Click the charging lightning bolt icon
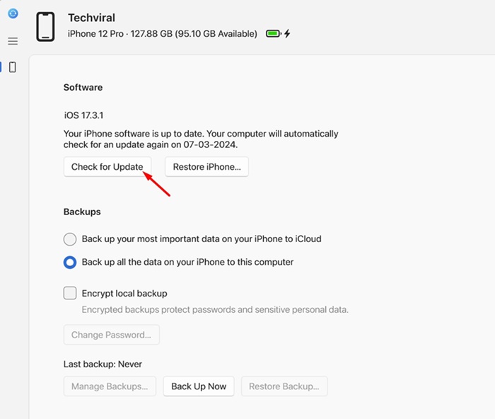This screenshot has width=495, height=419. 287,34
